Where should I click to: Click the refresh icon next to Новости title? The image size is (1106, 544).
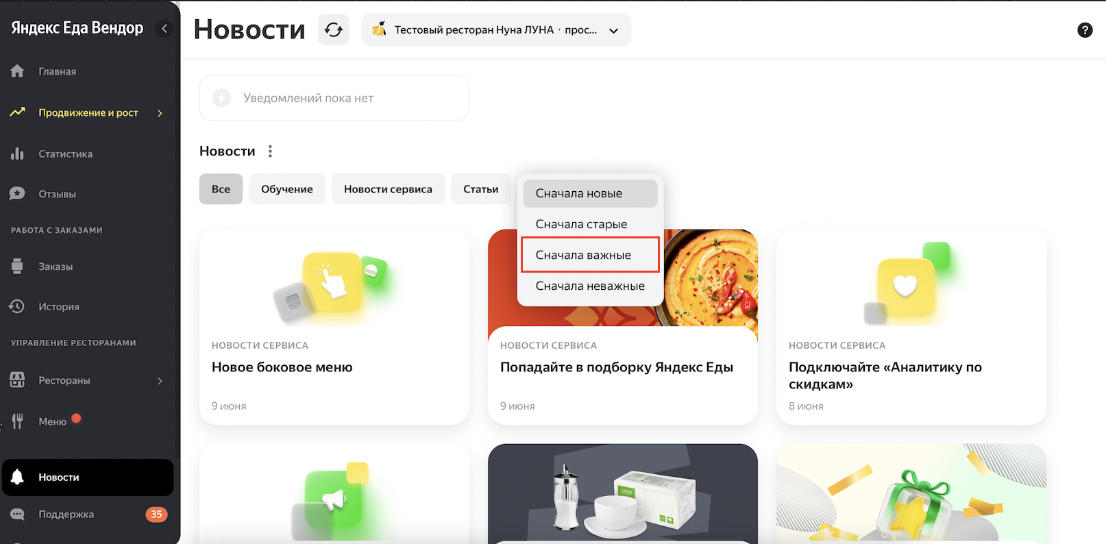(333, 30)
